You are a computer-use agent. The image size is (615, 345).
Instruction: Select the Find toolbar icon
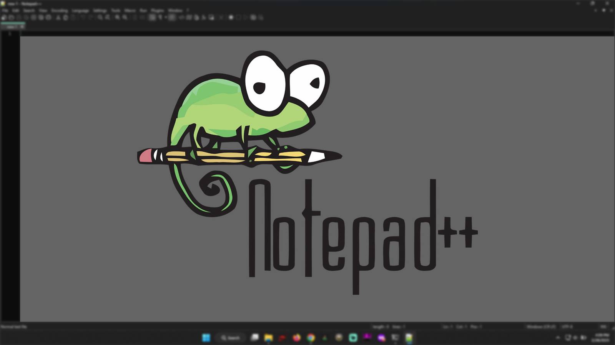tap(100, 17)
